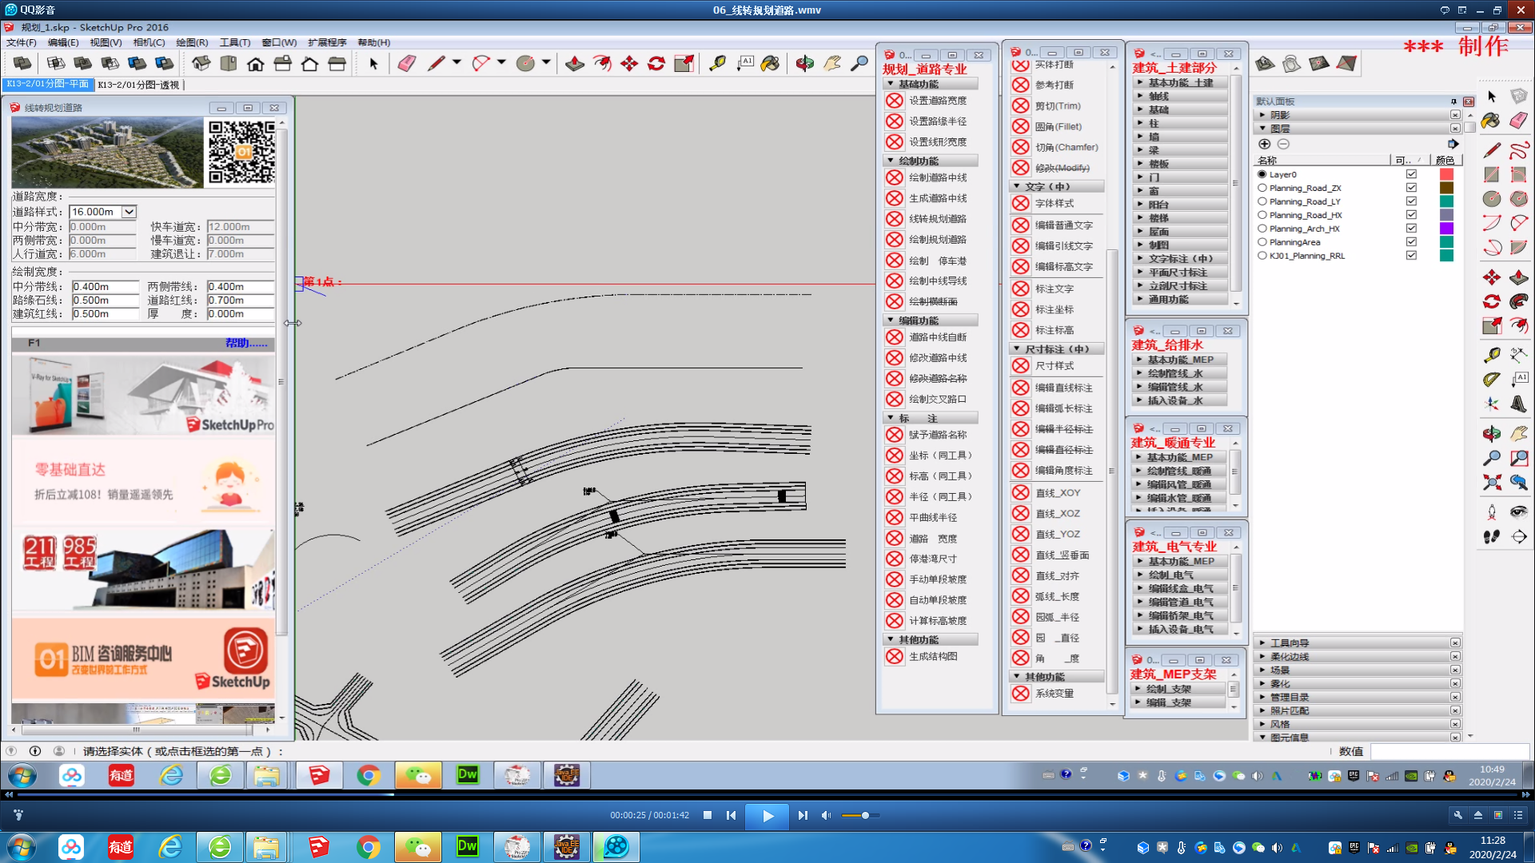Open the layers panel details arrow icon
The width and height of the screenshot is (1535, 863).
pos(1453,144)
